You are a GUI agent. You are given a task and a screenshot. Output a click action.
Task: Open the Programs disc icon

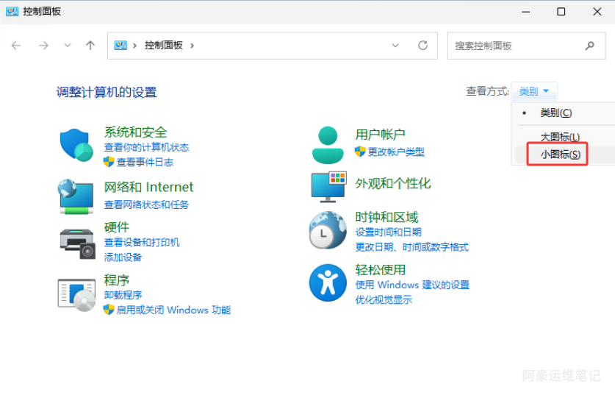coord(76,294)
